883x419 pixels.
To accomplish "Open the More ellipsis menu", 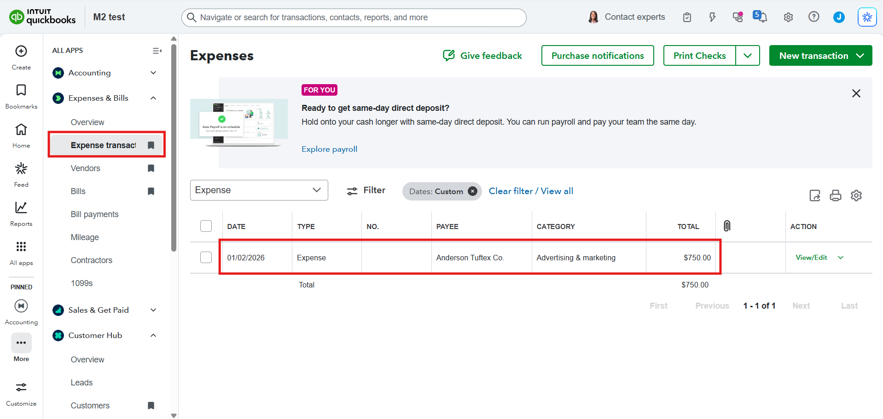I will coord(21,343).
